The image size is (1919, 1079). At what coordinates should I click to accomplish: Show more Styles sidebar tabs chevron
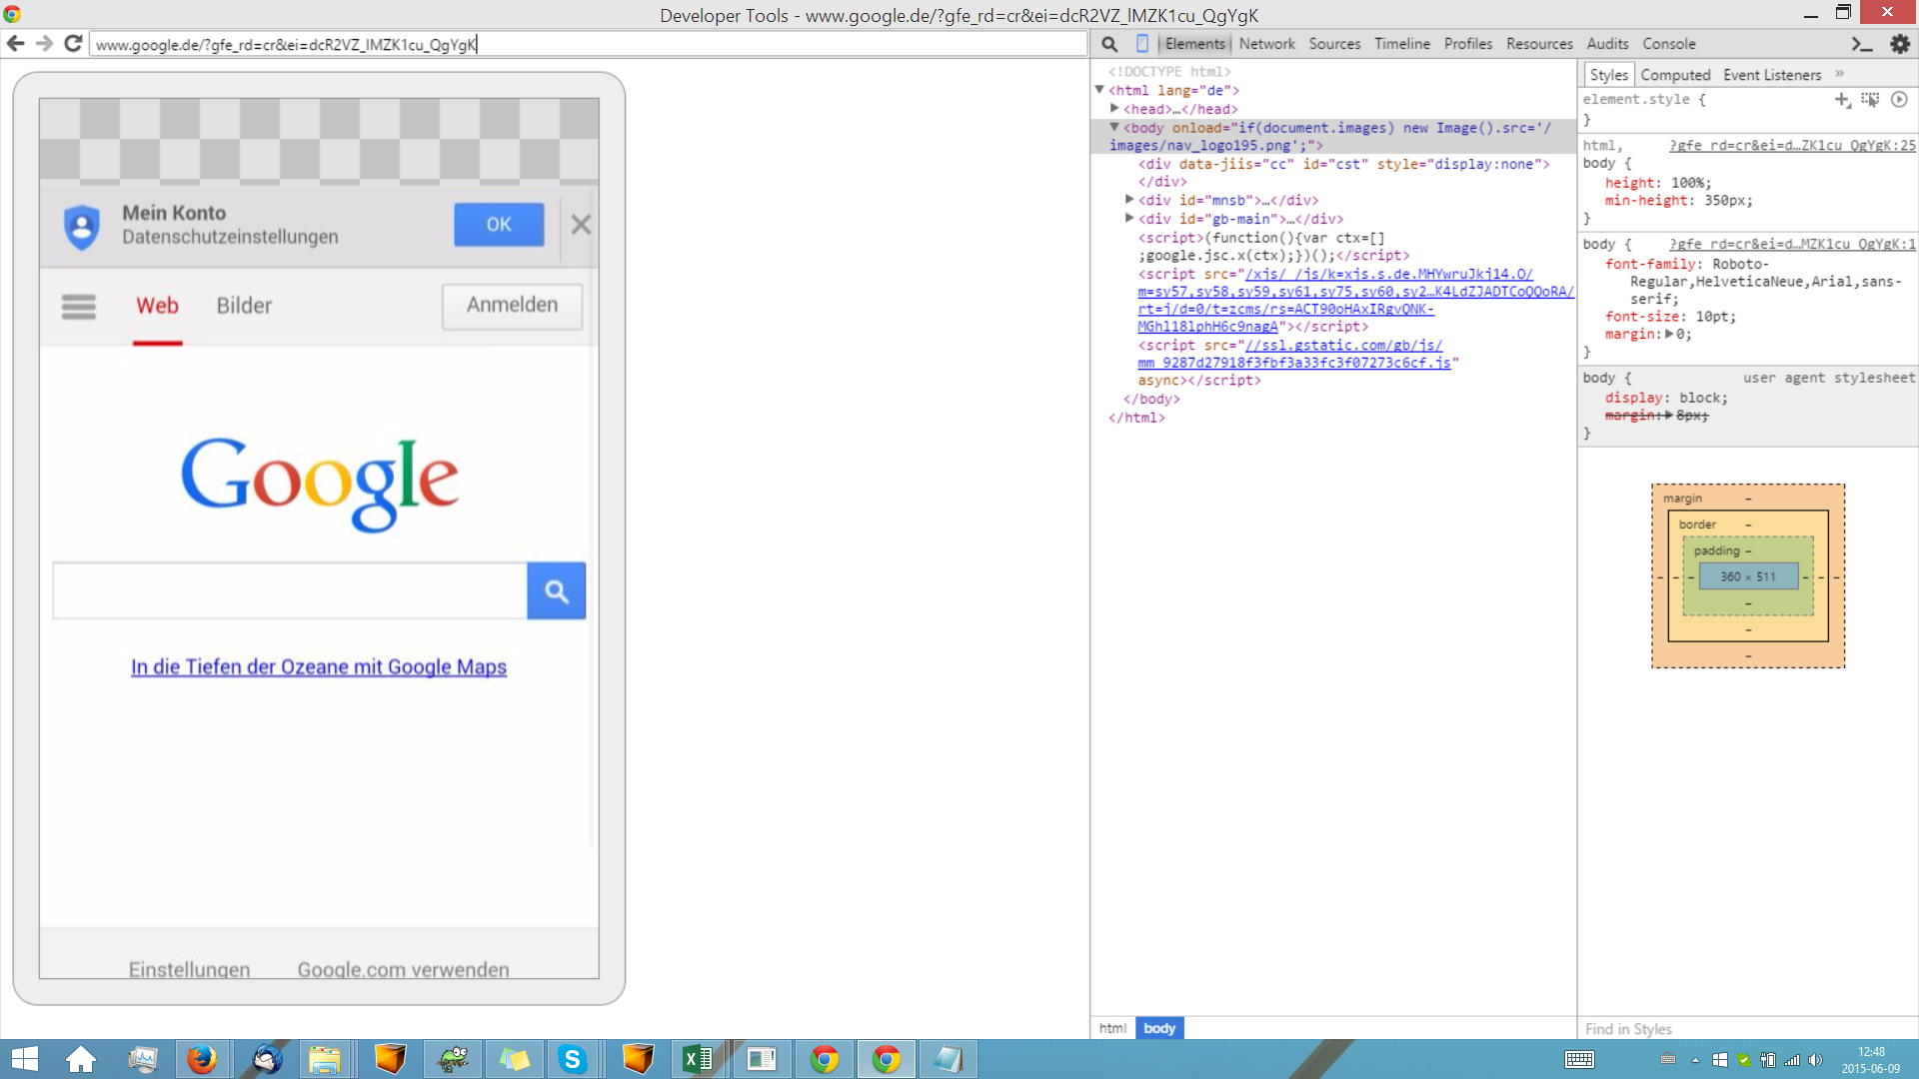click(x=1839, y=74)
